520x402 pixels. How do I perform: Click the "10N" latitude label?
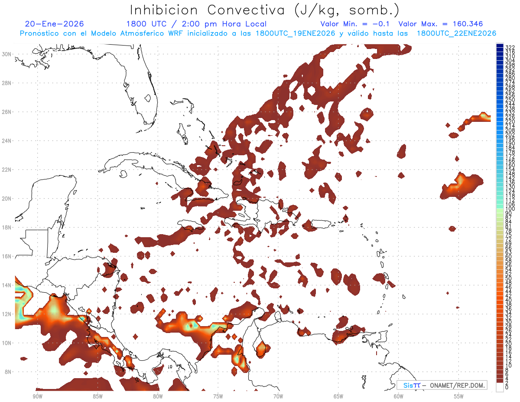click(7, 343)
